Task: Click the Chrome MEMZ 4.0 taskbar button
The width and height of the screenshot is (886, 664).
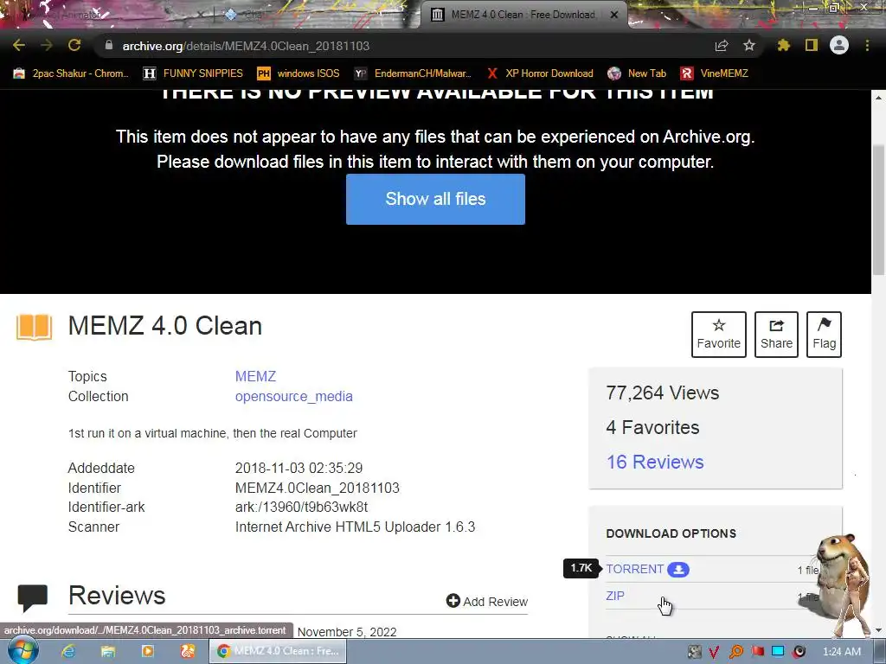Action: [x=278, y=651]
